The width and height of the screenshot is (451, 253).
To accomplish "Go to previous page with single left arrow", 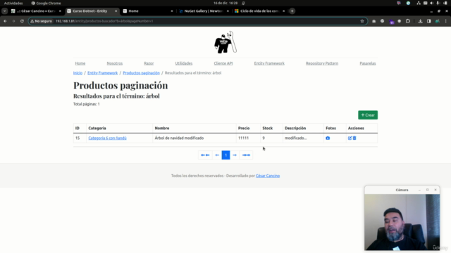I will point(217,155).
